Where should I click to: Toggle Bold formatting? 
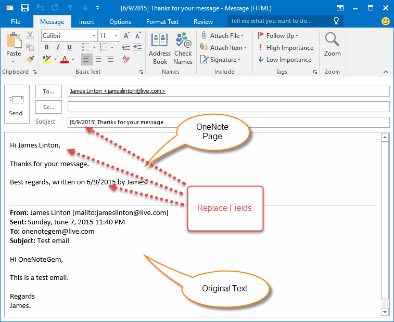[x=46, y=48]
